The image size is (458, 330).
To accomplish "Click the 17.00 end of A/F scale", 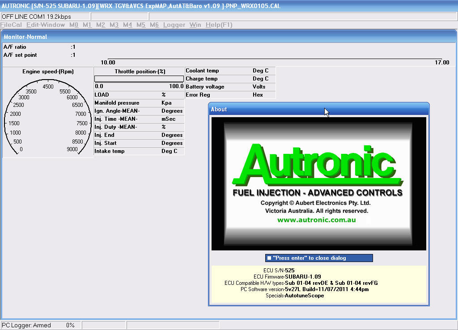I will click(442, 62).
